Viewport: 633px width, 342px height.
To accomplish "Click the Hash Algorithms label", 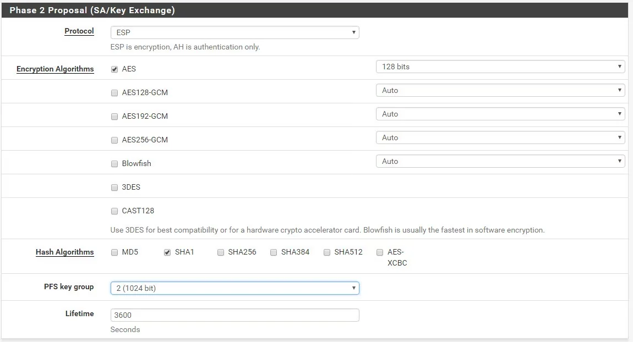I will click(x=64, y=252).
